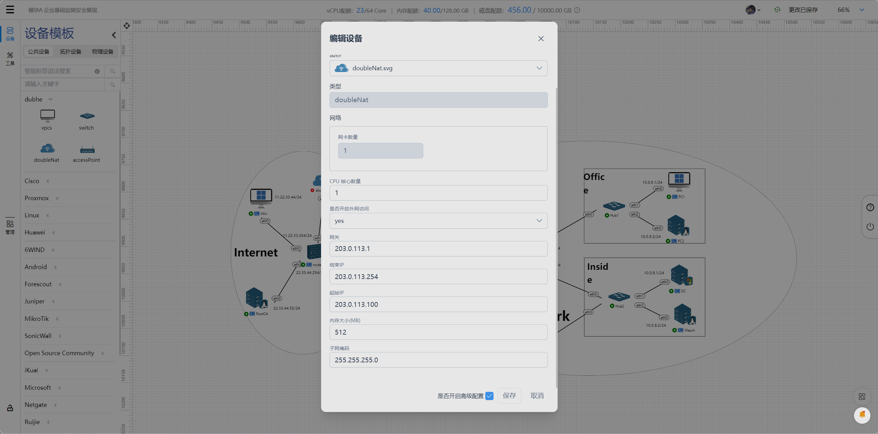This screenshot has width=878, height=434.
Task: Toggle the 是否开启高级配置 checkbox
Action: [489, 396]
